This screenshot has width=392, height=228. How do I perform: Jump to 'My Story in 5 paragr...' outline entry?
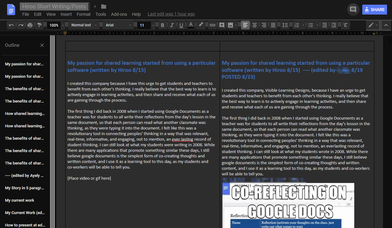[24, 188]
